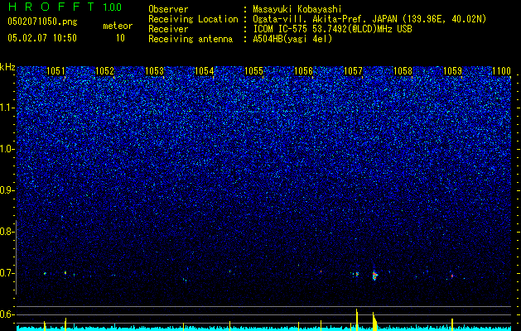
Task: Click the 1.1 kHz frequency label
Action: [7, 108]
